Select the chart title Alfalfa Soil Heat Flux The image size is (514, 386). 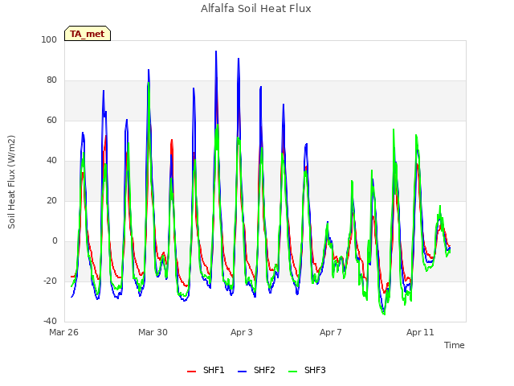click(256, 9)
